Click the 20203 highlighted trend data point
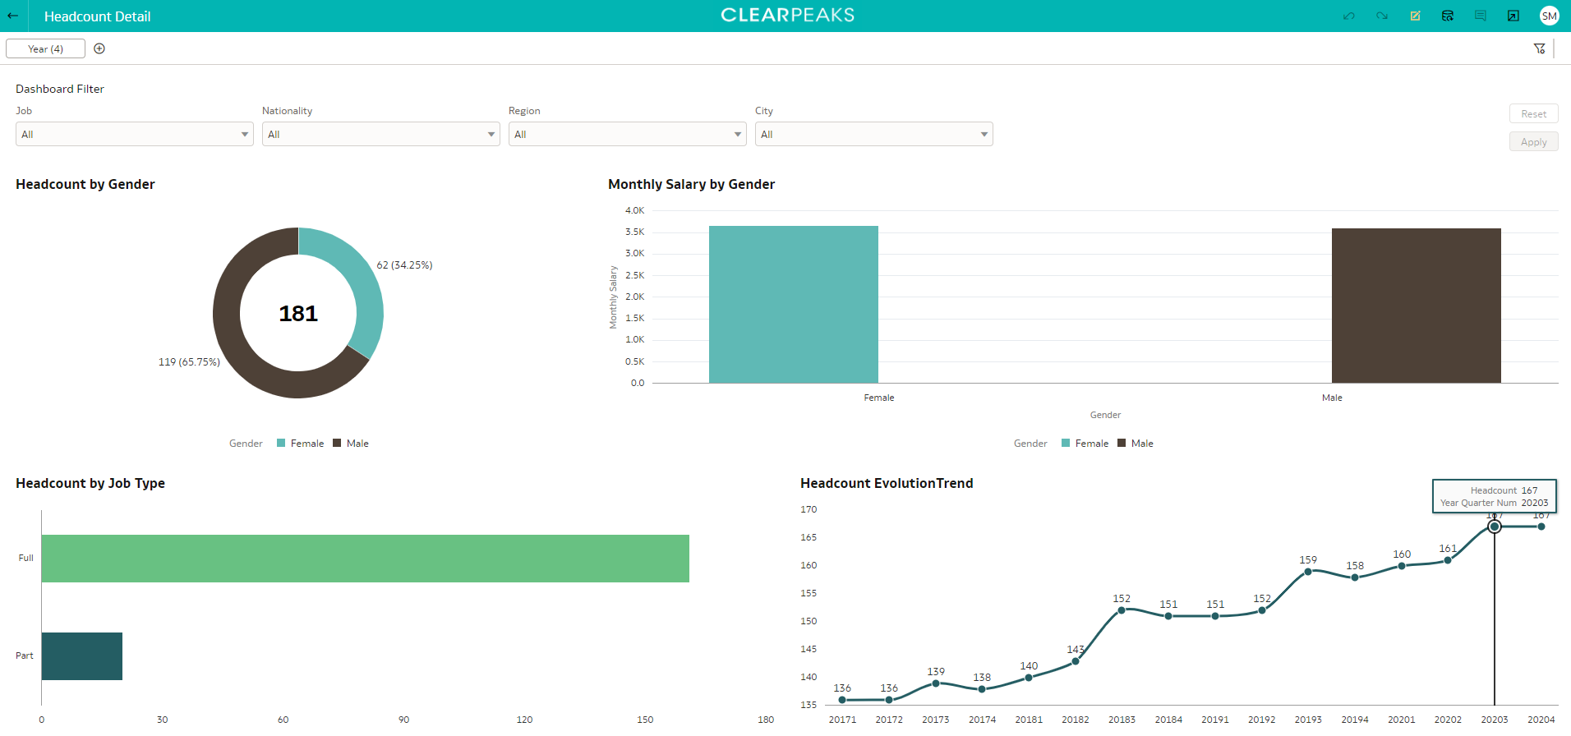1571x736 pixels. (x=1495, y=527)
